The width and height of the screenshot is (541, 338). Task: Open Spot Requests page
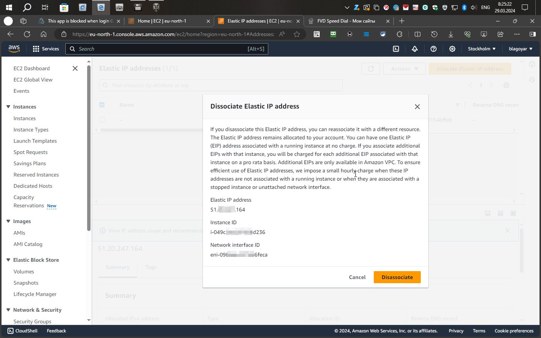(x=30, y=152)
